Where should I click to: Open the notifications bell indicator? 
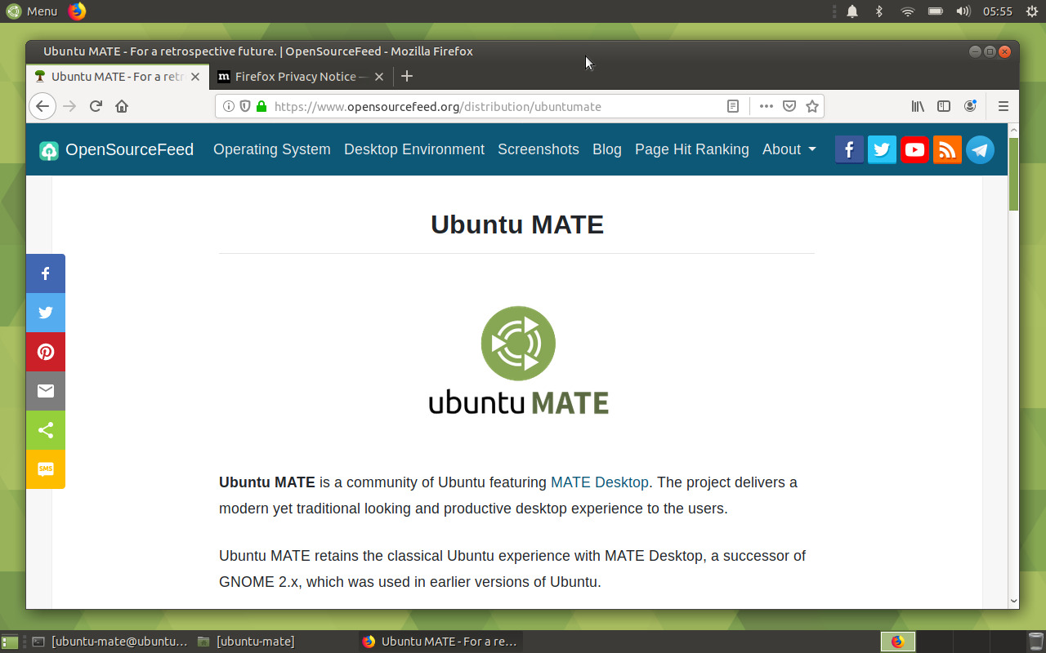(852, 11)
